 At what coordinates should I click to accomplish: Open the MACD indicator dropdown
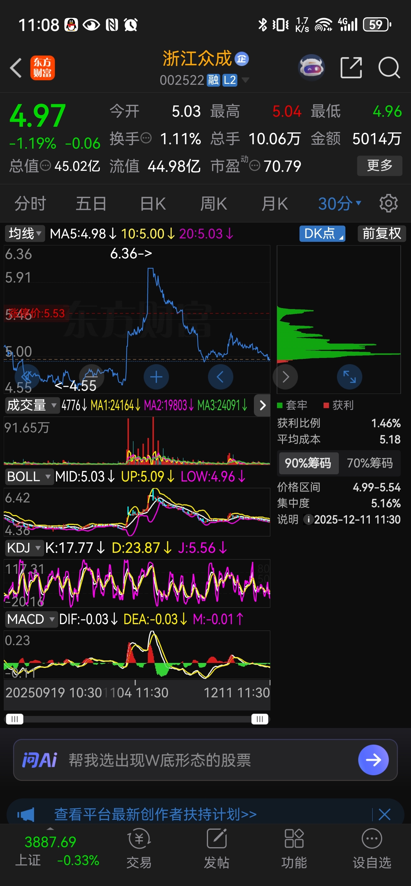[31, 619]
